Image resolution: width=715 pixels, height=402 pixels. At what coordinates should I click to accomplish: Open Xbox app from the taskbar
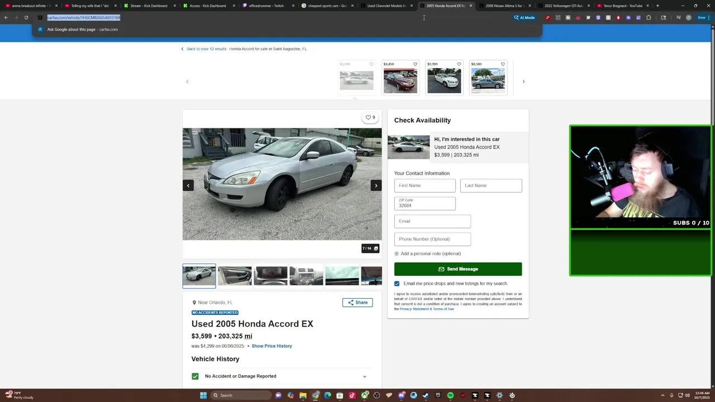pyautogui.click(x=364, y=395)
